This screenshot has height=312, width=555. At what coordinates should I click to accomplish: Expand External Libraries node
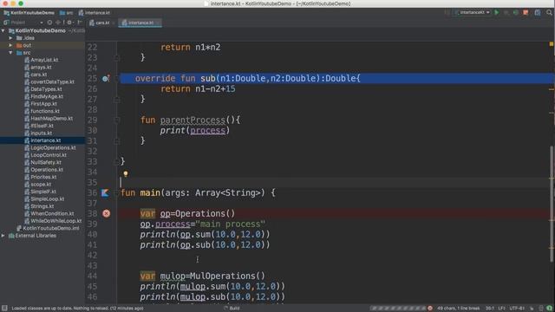3,236
